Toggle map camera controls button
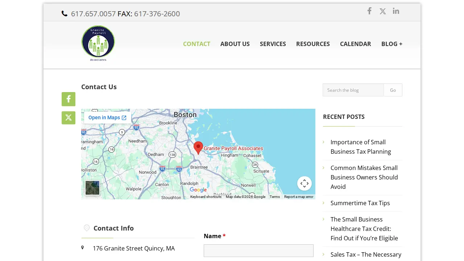The width and height of the screenshot is (464, 261). coord(304,183)
